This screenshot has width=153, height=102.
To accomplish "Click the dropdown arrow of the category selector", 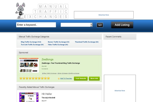I will tap(91, 25).
